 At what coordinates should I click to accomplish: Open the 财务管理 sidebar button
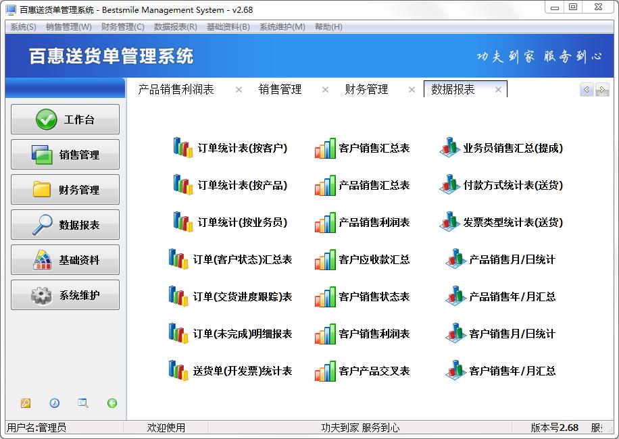[65, 189]
